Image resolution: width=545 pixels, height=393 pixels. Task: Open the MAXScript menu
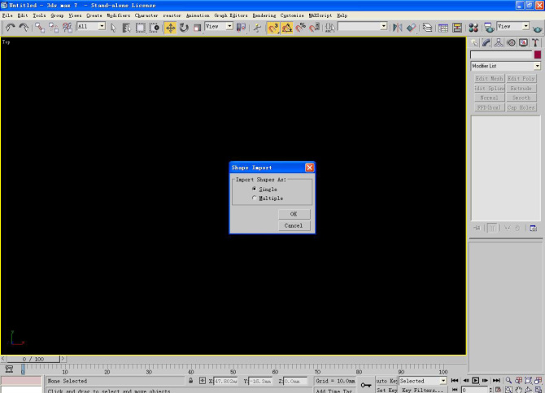[x=320, y=15]
